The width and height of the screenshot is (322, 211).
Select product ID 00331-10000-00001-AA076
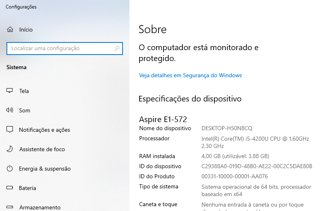235,176
